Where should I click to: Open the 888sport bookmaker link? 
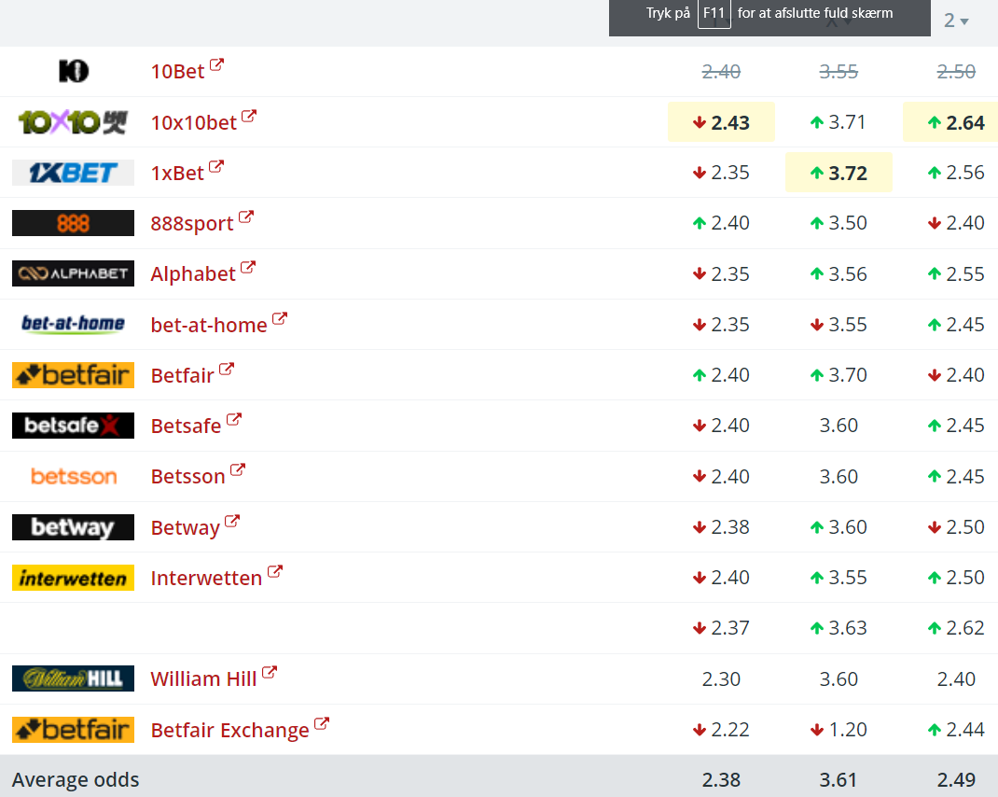point(192,224)
